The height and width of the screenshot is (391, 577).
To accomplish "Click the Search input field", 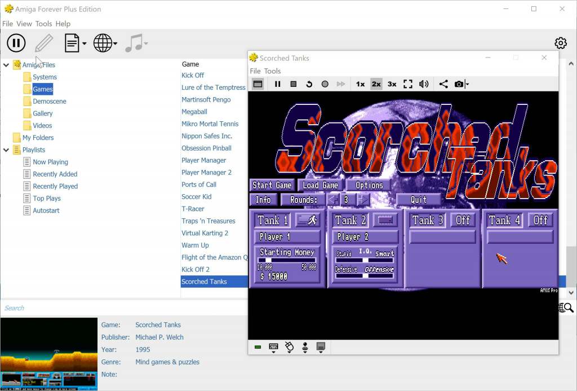I will (125, 307).
